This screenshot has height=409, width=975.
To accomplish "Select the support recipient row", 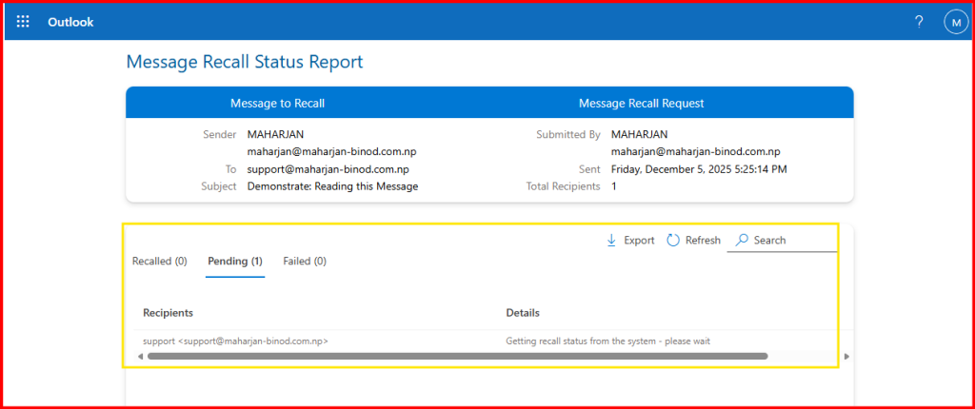I will [235, 341].
